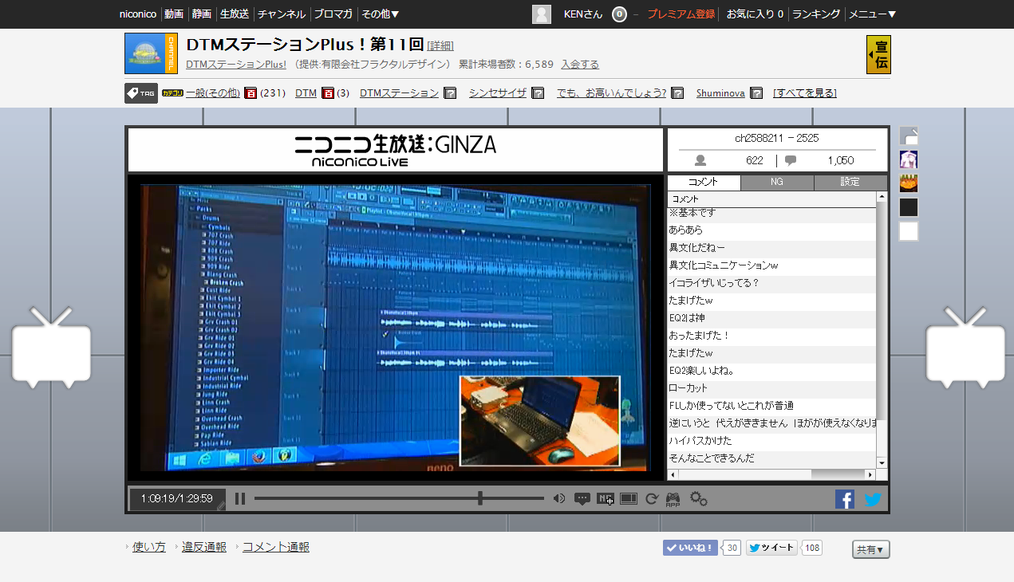Select the コメント tab
The width and height of the screenshot is (1014, 582).
coord(704,182)
